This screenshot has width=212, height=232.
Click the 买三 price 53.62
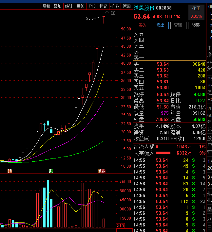[x=163, y=76]
